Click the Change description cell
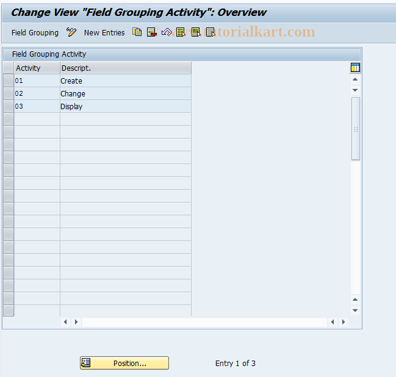This screenshot has height=377, width=396. click(x=126, y=94)
